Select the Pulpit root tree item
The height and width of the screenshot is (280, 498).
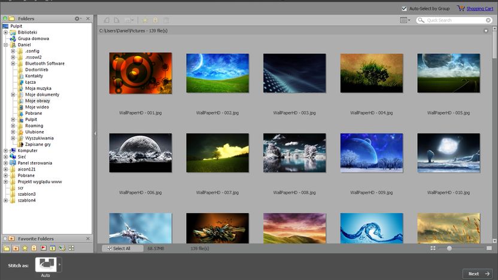[16, 26]
